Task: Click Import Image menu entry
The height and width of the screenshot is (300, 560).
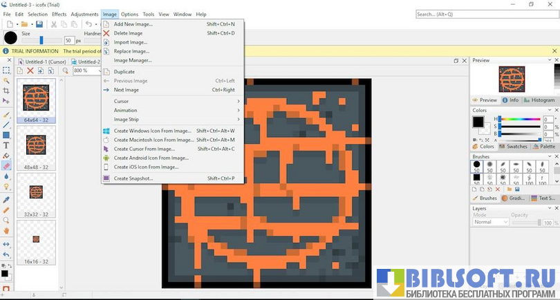Action: click(x=131, y=42)
